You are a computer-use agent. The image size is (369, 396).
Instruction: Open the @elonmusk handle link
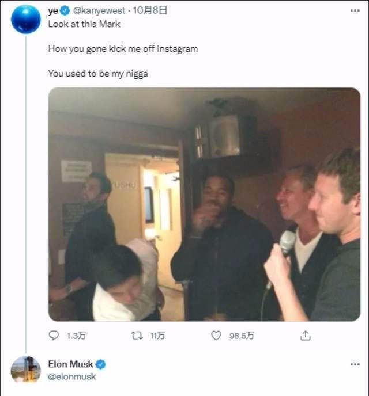pos(72,376)
